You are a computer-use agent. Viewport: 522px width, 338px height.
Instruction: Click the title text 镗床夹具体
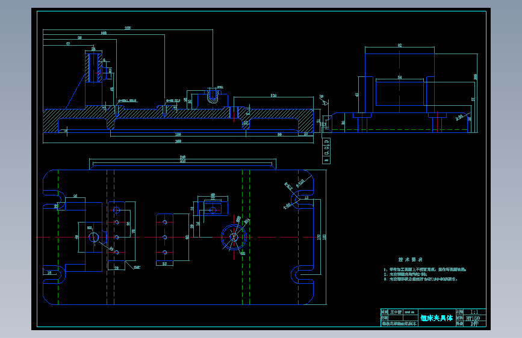pos(437,318)
